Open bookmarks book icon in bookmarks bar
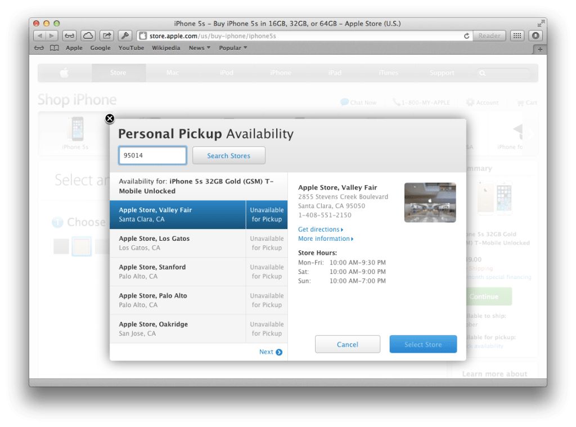The height and width of the screenshot is (427, 576). point(55,48)
